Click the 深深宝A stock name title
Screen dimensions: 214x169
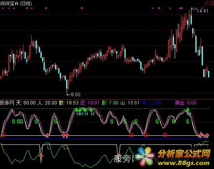(9, 3)
